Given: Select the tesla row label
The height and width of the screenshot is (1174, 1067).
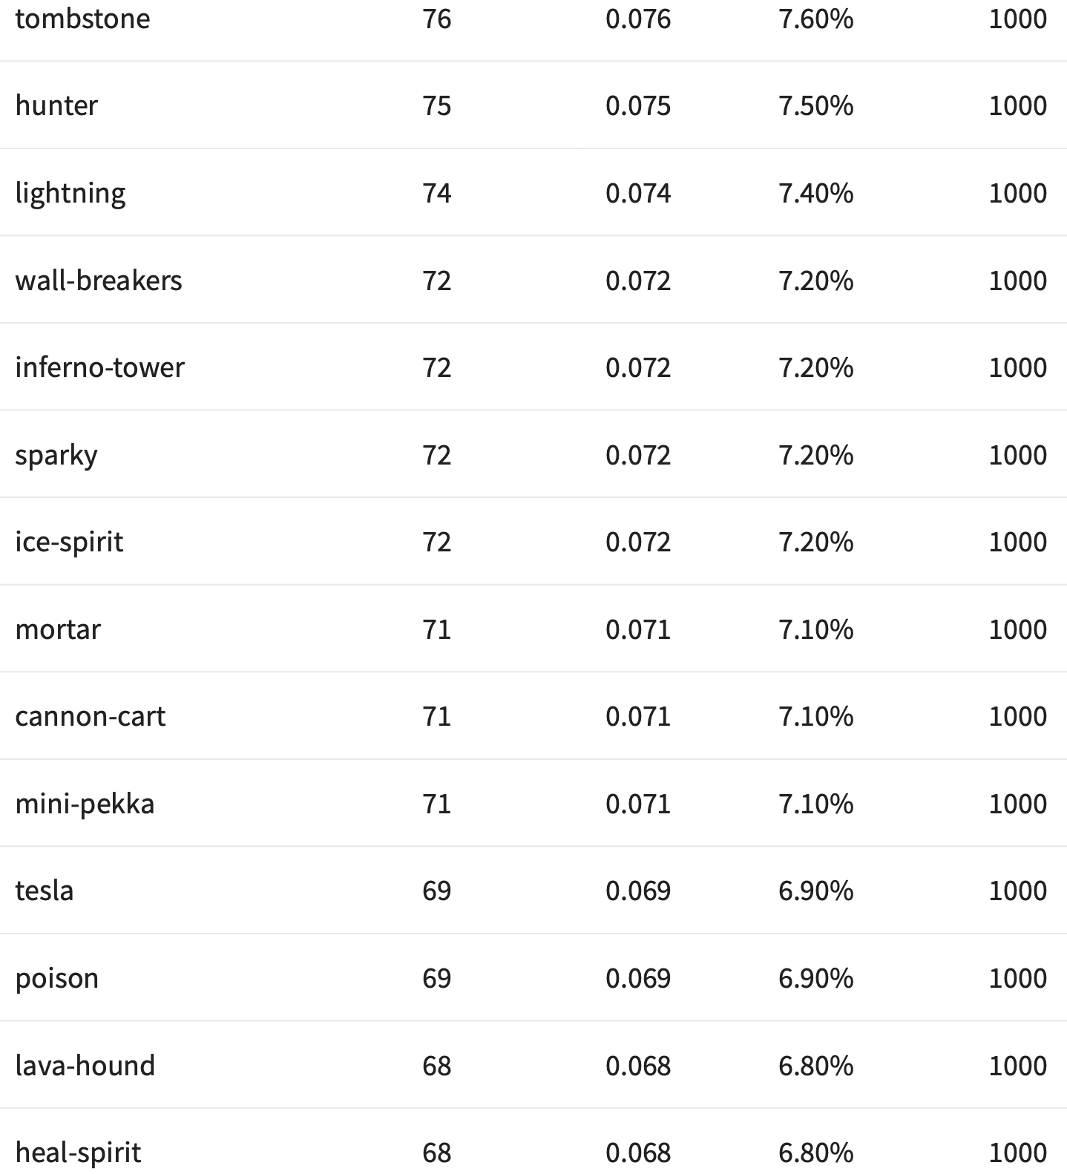Looking at the screenshot, I should pos(45,891).
